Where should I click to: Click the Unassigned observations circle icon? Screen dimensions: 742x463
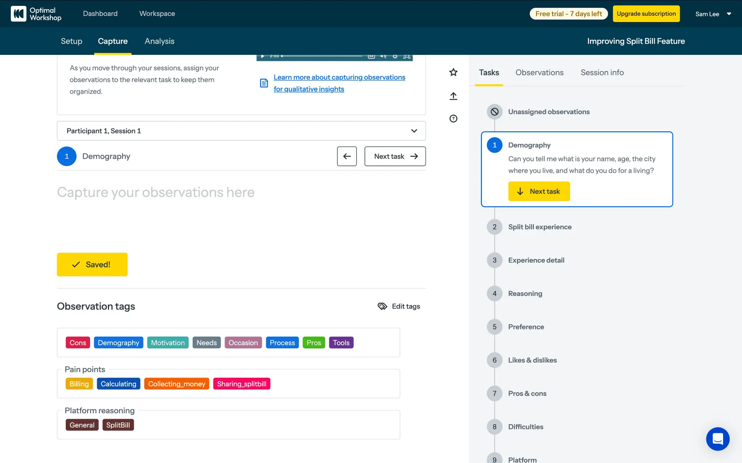click(494, 112)
